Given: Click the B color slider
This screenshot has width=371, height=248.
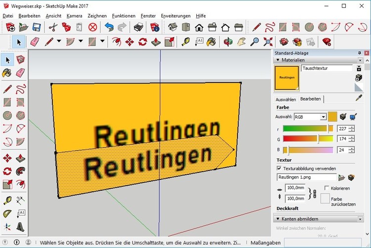Looking at the screenshot, I should pyautogui.click(x=308, y=150).
